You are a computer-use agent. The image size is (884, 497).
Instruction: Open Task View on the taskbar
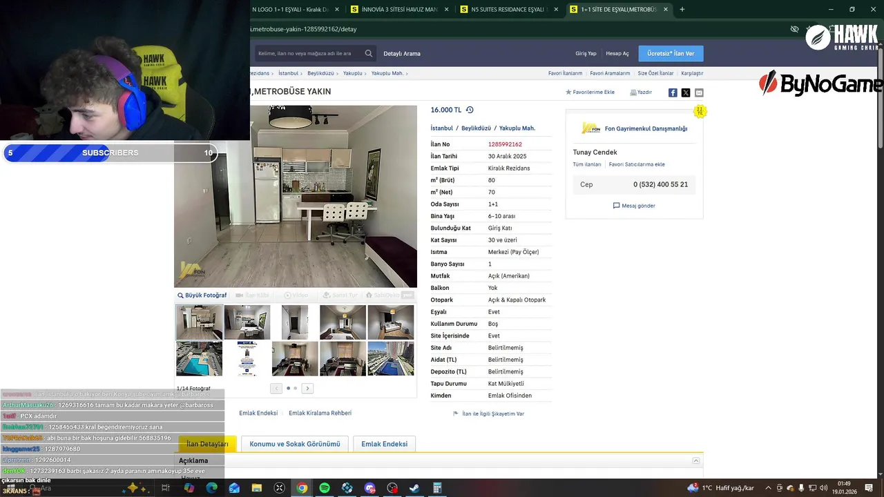[166, 488]
